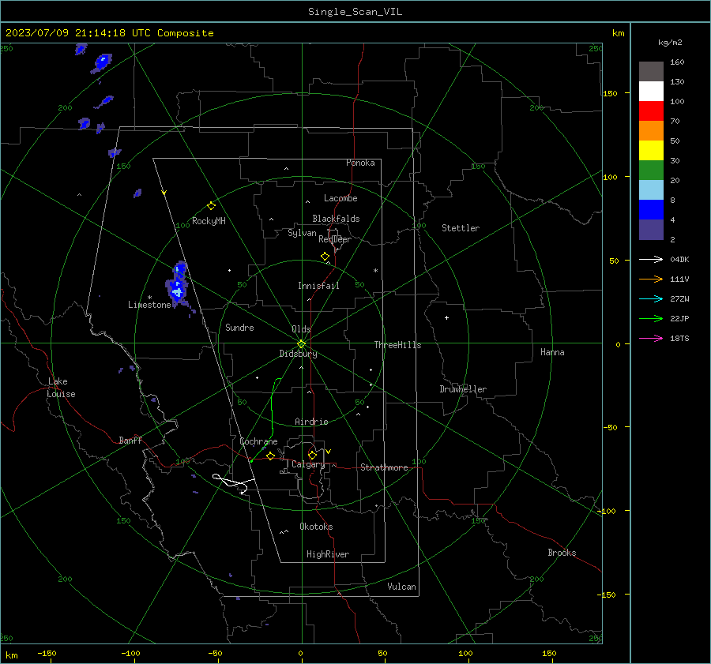The width and height of the screenshot is (711, 664).
Task: Click the Didsbury town label
Action: tap(298, 354)
